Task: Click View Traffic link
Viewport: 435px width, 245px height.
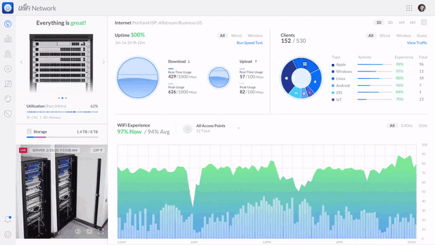Action: tap(417, 43)
